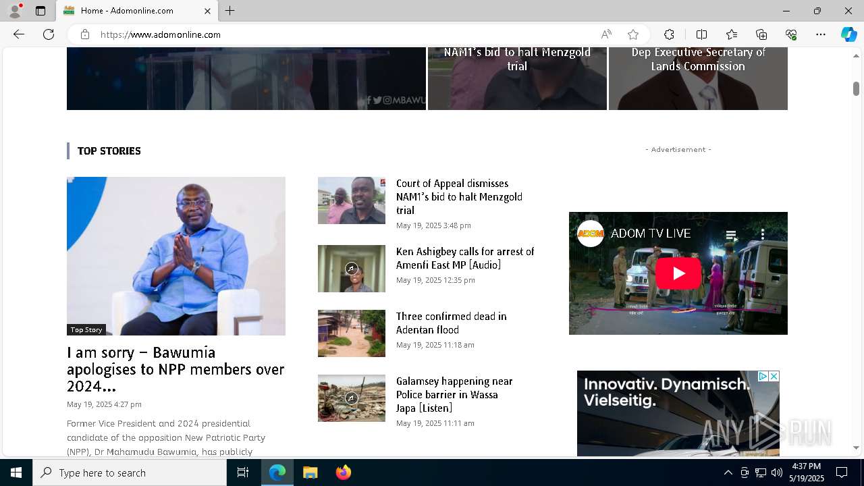Open tab actions menu
This screenshot has height=486, width=864.
(40, 11)
